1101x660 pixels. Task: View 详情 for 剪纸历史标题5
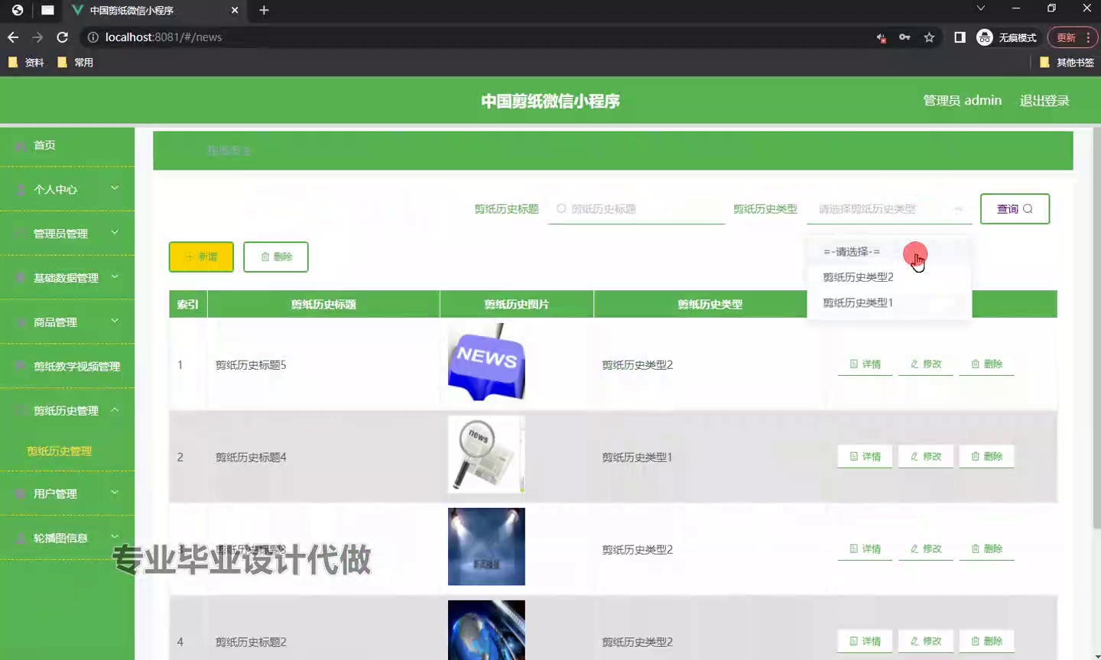tap(865, 364)
